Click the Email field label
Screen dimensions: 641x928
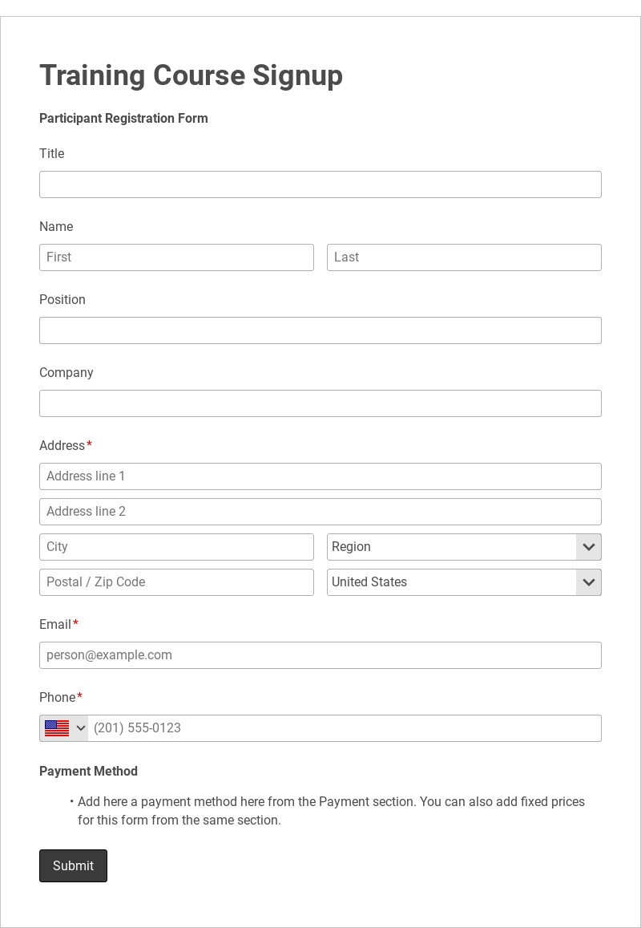pos(54,624)
